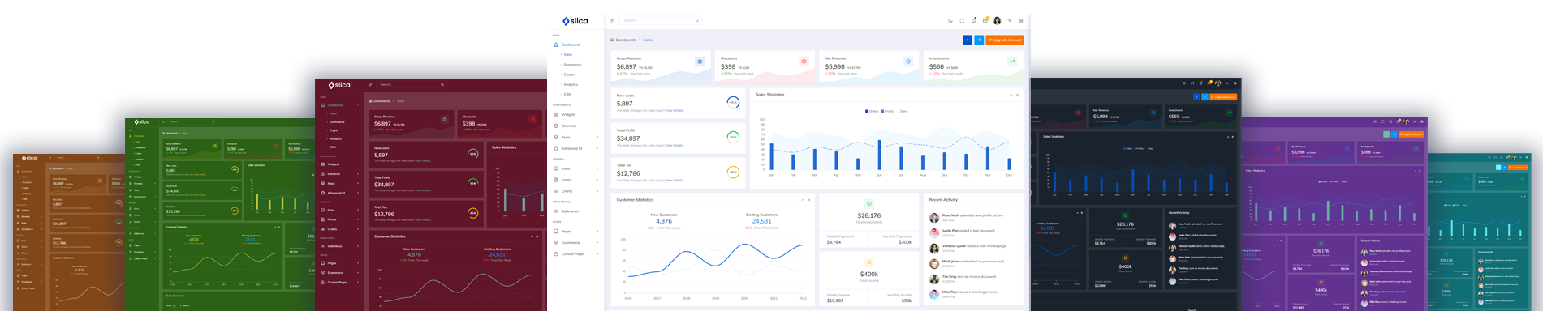Expand Forms menu in white sidebar
The image size is (1543, 311).
576,180
